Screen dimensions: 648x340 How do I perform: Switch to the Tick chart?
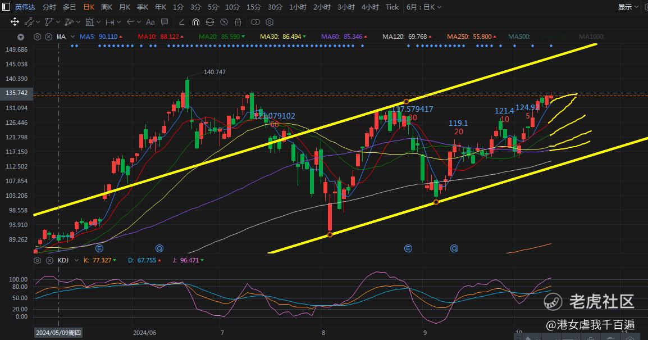click(x=392, y=7)
